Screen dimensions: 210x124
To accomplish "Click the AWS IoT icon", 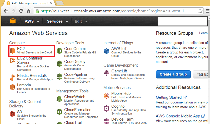I will pyautogui.click(x=107, y=51).
